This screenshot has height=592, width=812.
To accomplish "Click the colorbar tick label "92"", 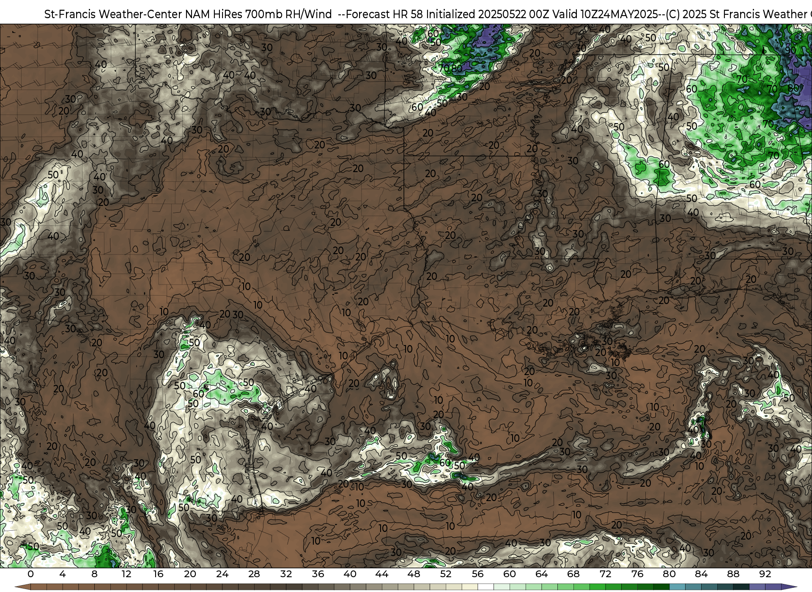I will [x=765, y=574].
